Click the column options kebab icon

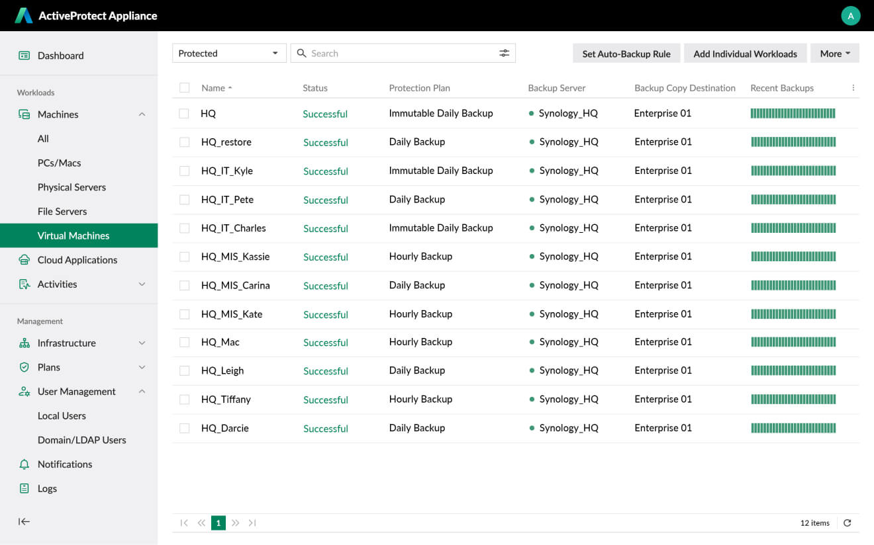coord(853,88)
